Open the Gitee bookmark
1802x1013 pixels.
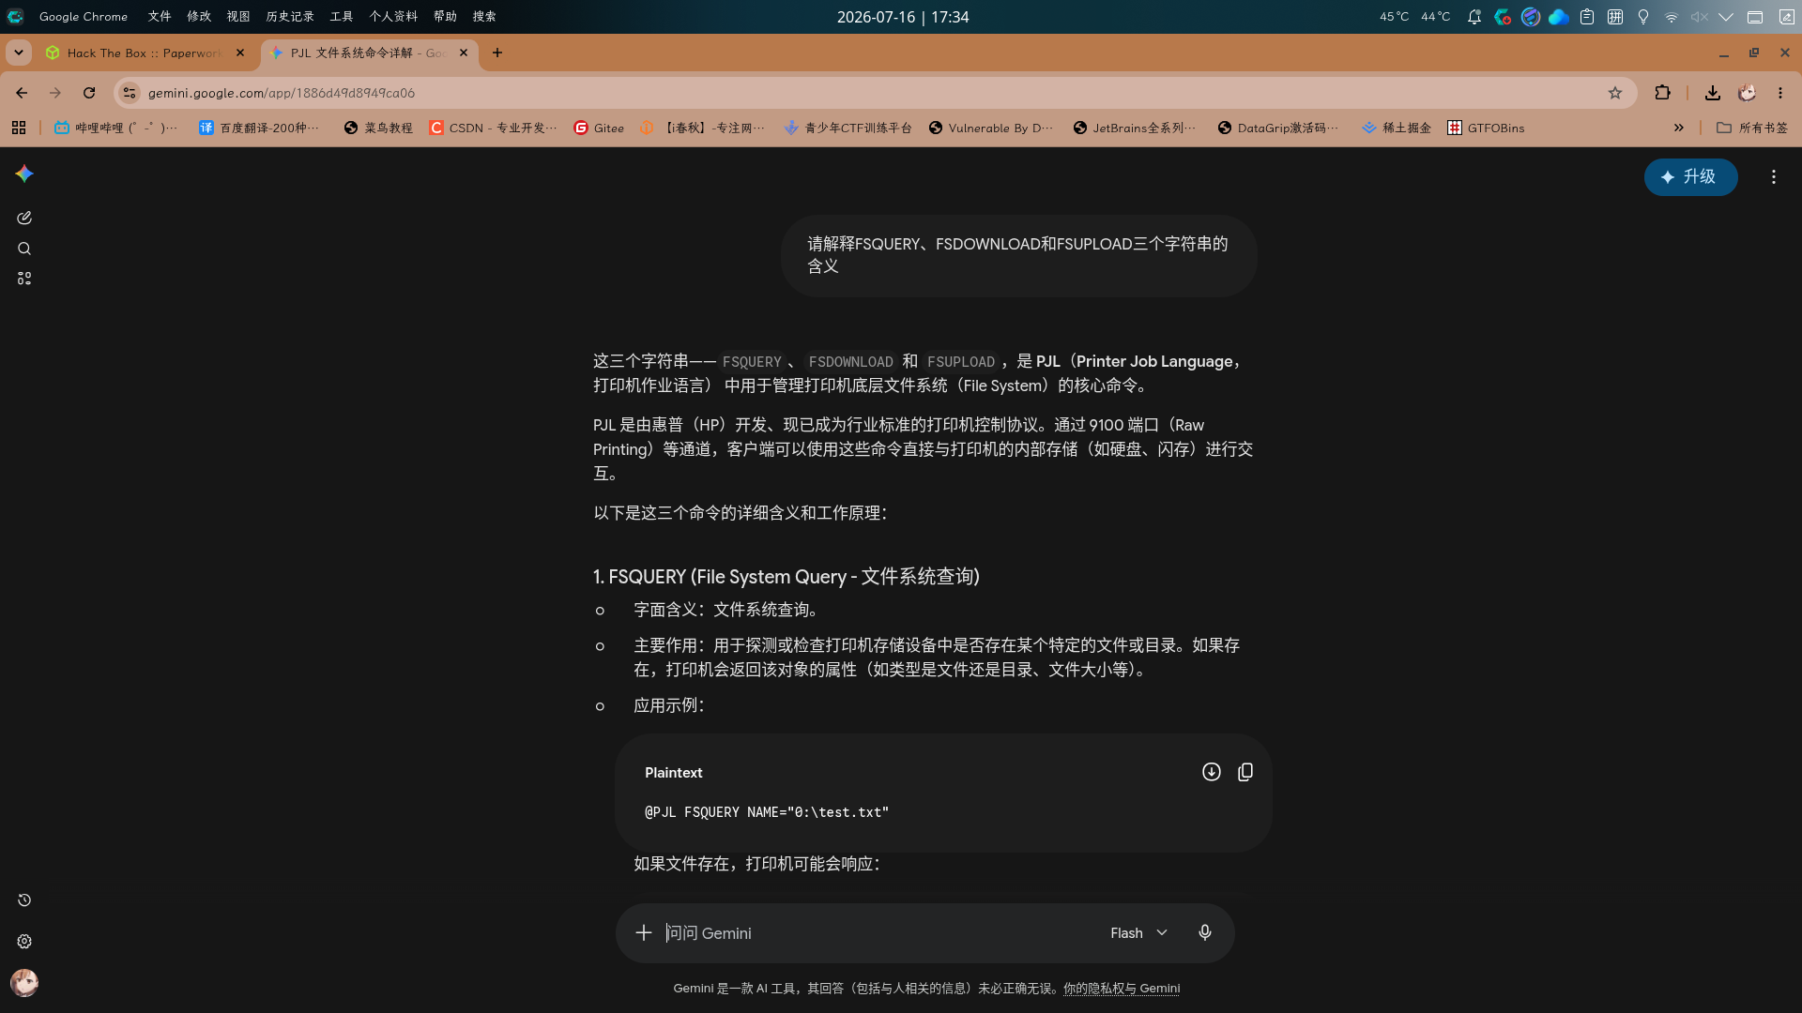599,128
